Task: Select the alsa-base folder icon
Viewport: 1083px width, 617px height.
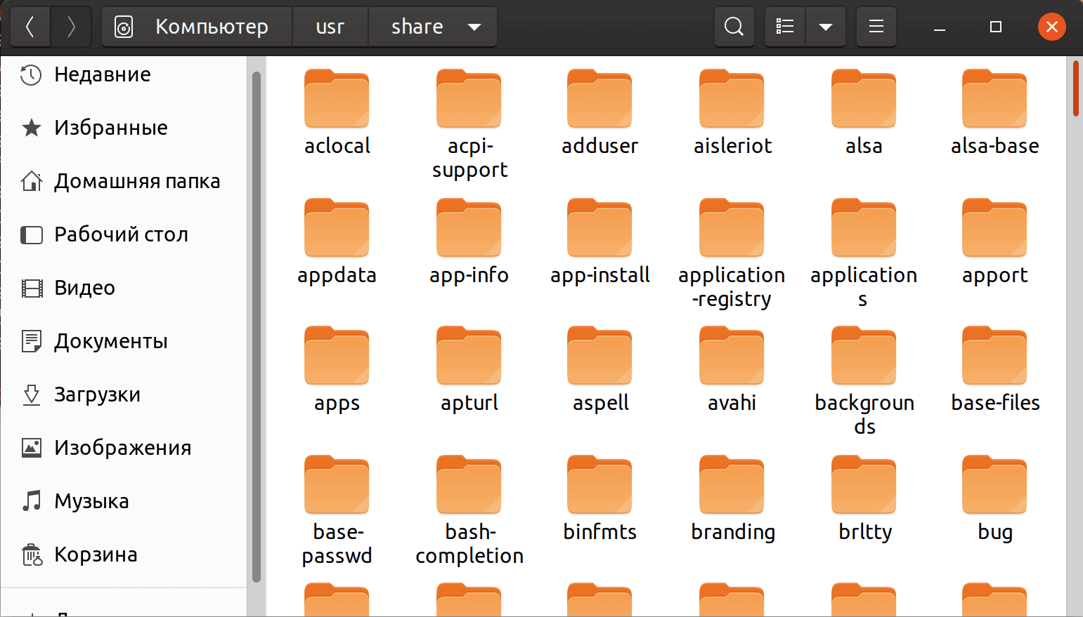Action: [994, 99]
